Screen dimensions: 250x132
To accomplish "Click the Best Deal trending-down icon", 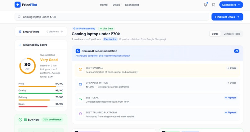I will click(x=80, y=99).
